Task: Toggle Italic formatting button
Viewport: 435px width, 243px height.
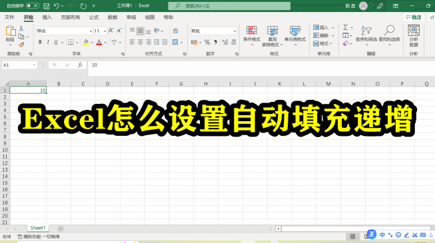Action: pos(48,42)
